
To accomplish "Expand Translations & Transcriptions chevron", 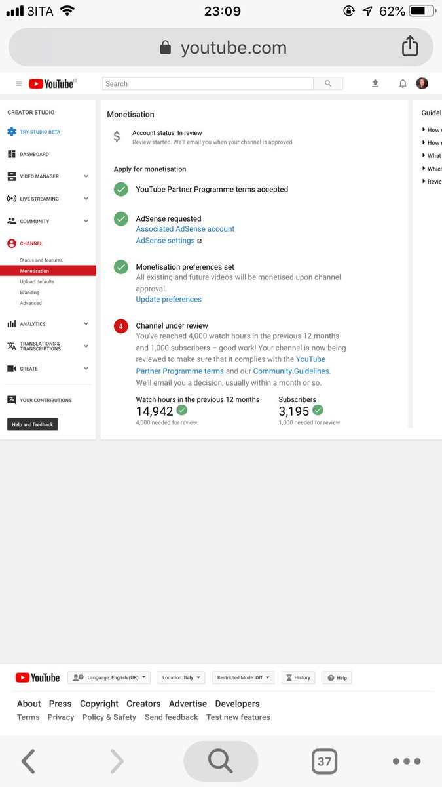I will 86,346.
